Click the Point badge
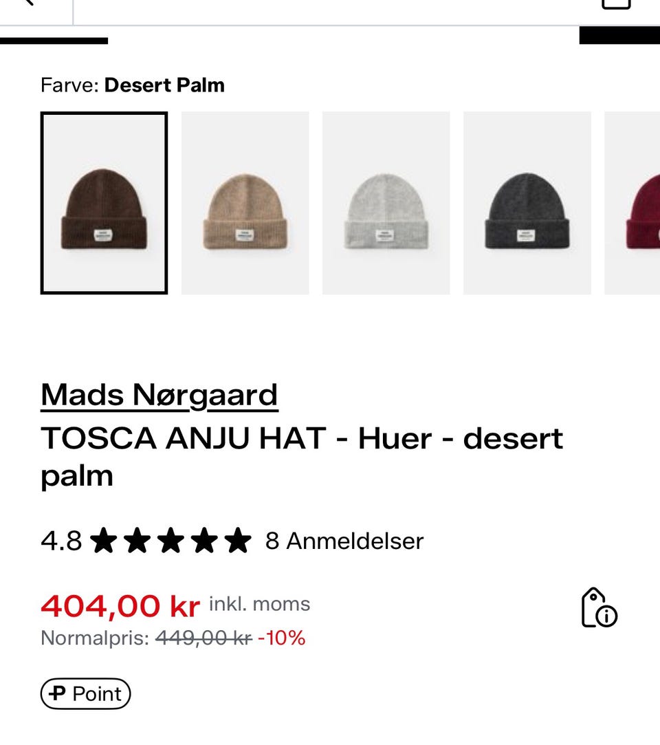 (x=85, y=693)
